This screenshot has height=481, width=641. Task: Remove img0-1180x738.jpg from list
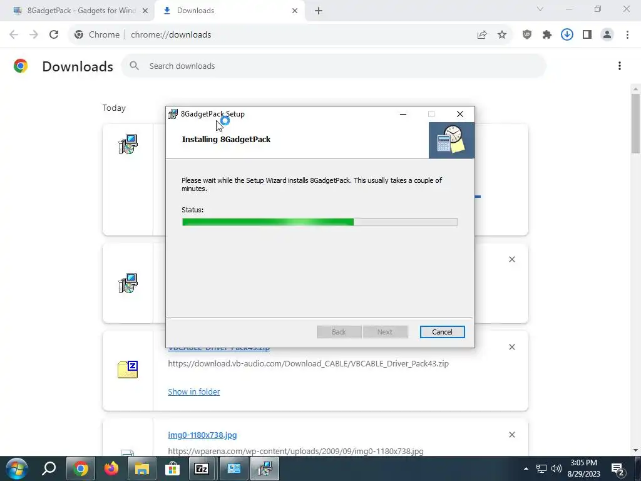tap(512, 435)
